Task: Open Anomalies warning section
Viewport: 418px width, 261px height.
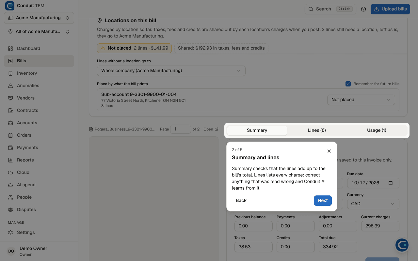Action: coord(39,85)
